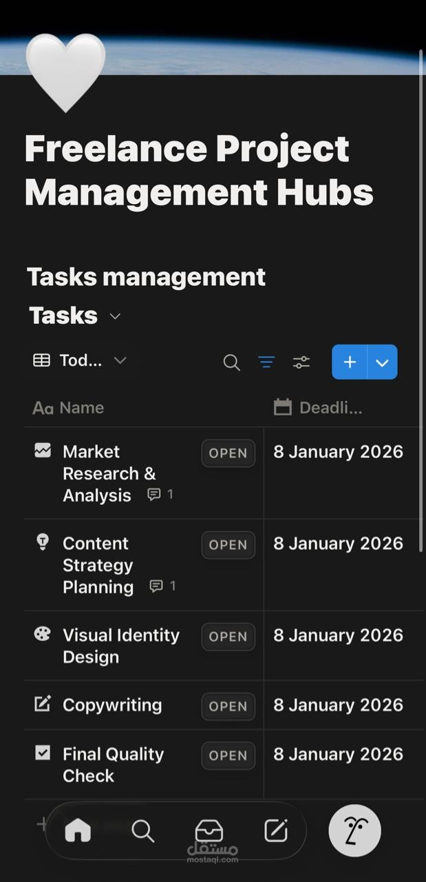
Task: Click the blue plus New button
Action: point(350,362)
